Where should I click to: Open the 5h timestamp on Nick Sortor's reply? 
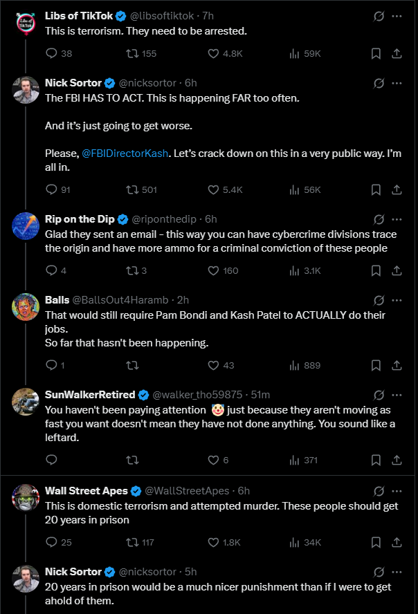point(191,572)
